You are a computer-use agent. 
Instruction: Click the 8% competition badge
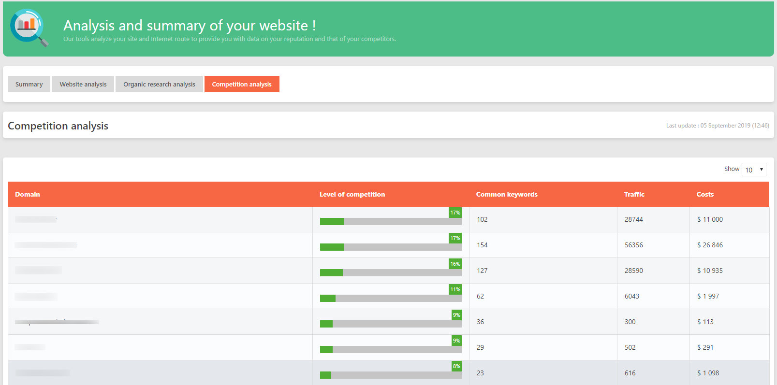coord(456,366)
